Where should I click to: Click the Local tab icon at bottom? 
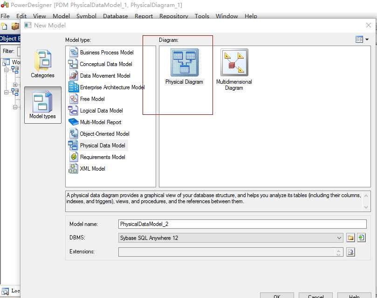click(5, 291)
